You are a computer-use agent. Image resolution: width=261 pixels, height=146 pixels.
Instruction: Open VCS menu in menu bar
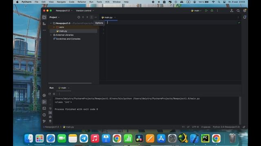(107, 2)
